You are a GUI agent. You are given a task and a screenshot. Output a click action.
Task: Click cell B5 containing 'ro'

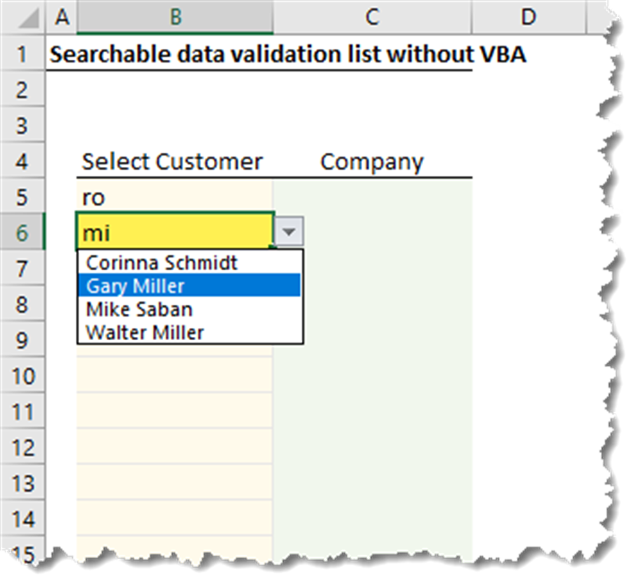[176, 197]
